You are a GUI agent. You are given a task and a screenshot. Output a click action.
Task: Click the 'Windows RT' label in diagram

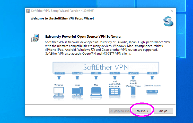[x=115, y=87]
